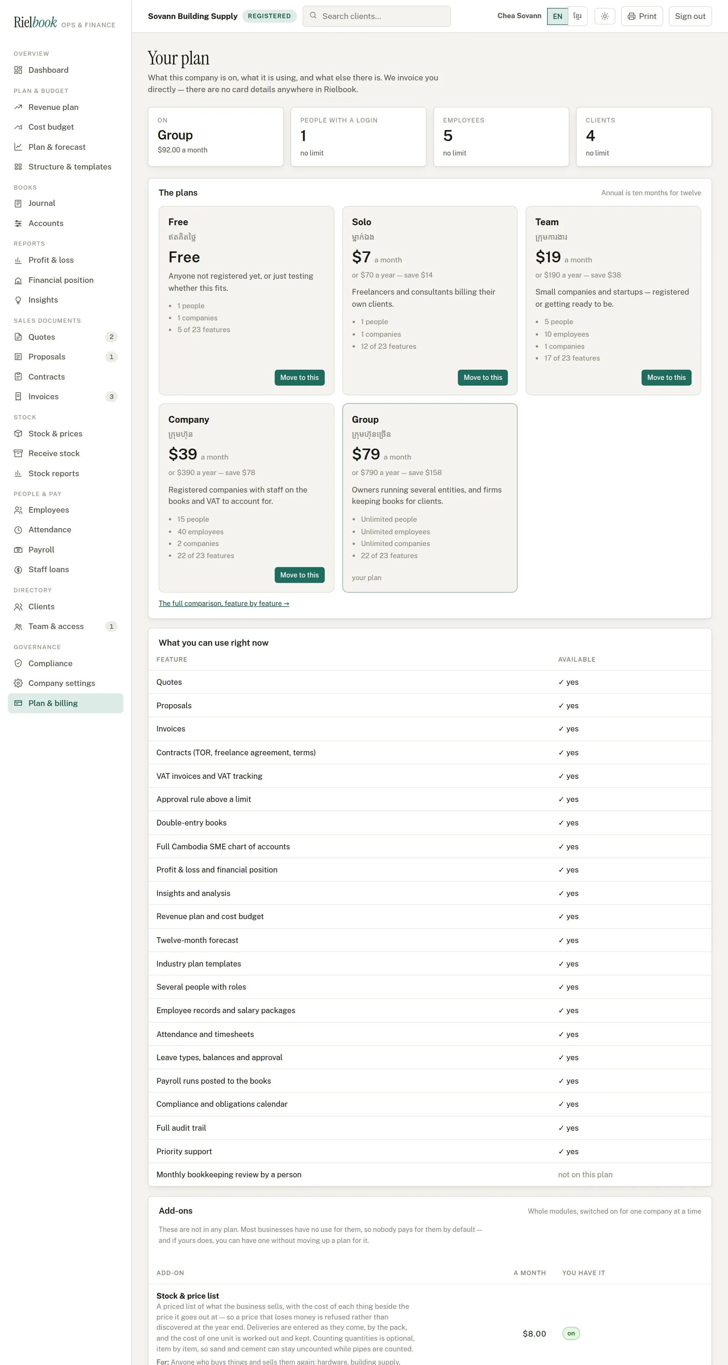Click the Compliance shield icon
728x1365 pixels.
18,664
